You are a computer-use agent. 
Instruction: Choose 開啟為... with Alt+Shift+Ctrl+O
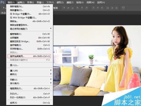(x=30, y=21)
